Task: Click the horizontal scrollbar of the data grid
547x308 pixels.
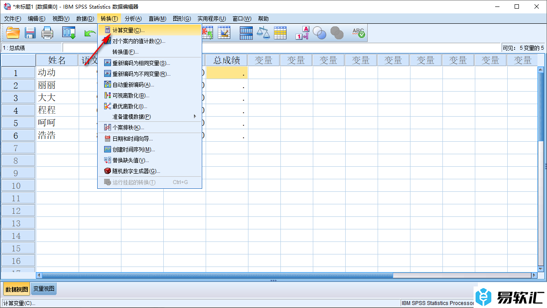Action: tap(287, 275)
